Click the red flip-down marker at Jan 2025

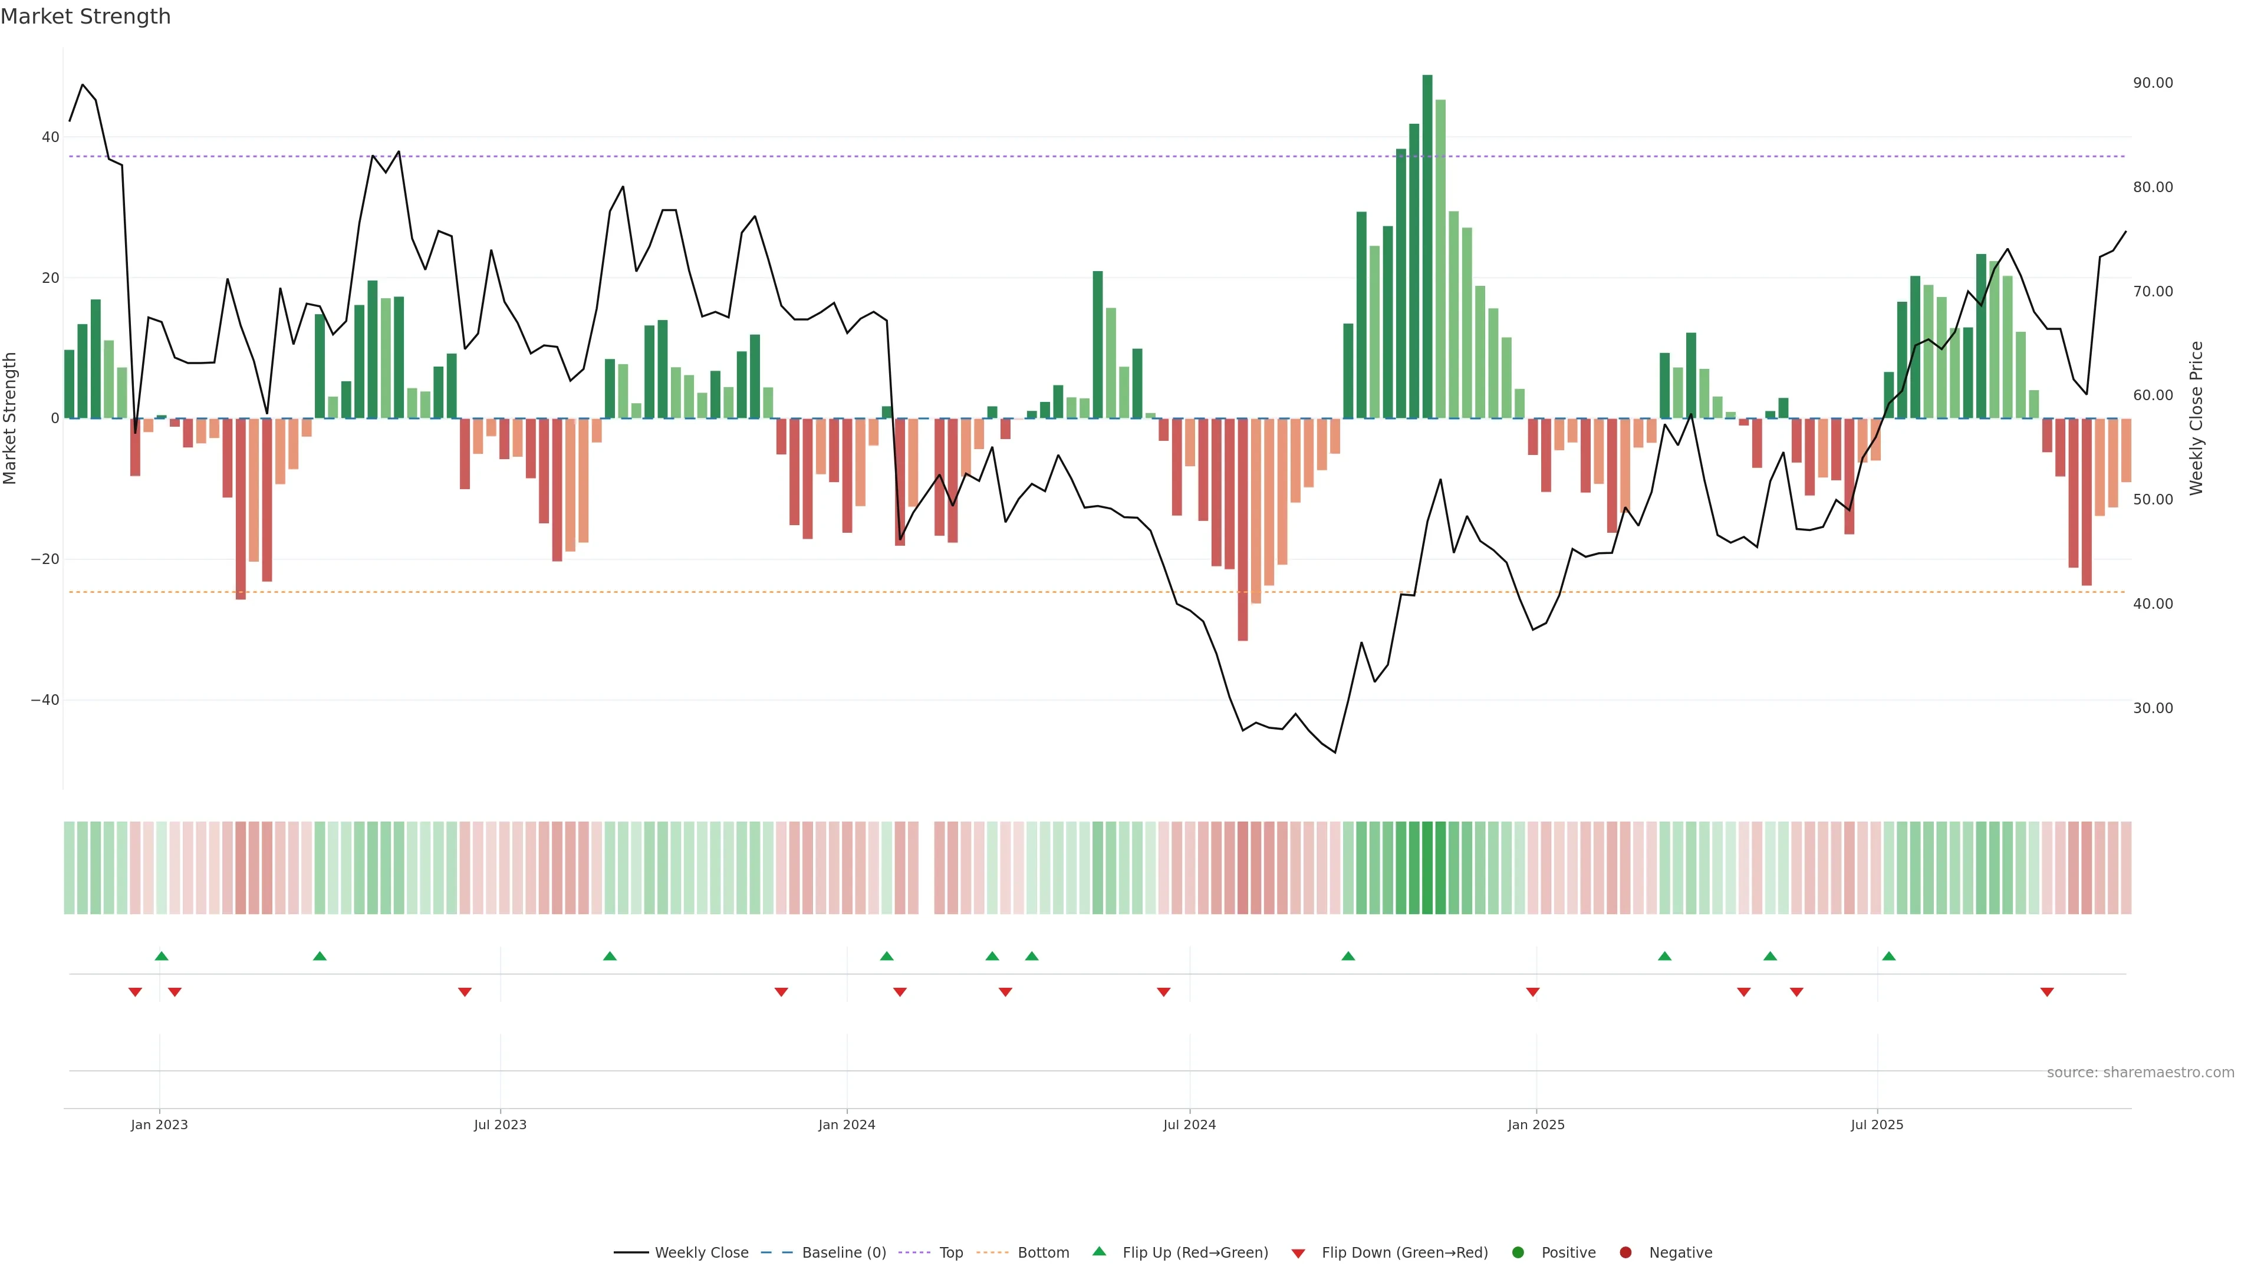(x=1533, y=992)
